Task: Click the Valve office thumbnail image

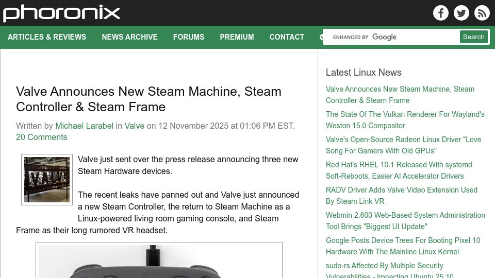Action: (x=47, y=180)
